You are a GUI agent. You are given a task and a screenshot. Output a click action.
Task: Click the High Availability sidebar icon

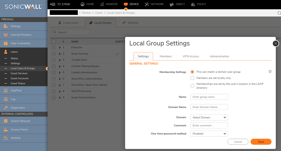(x=6, y=43)
